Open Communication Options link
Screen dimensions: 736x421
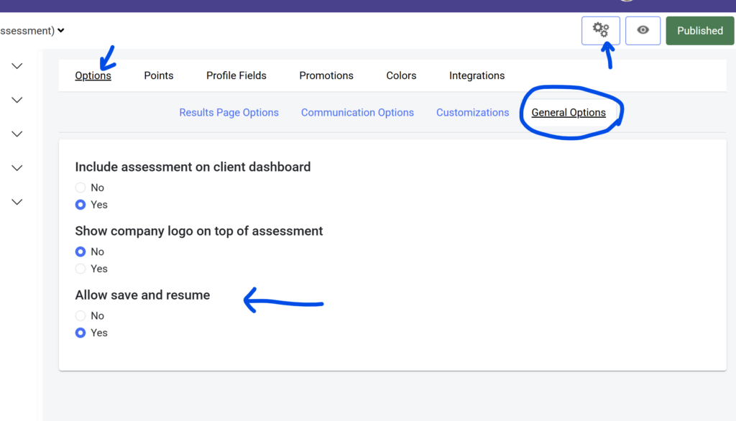point(357,113)
